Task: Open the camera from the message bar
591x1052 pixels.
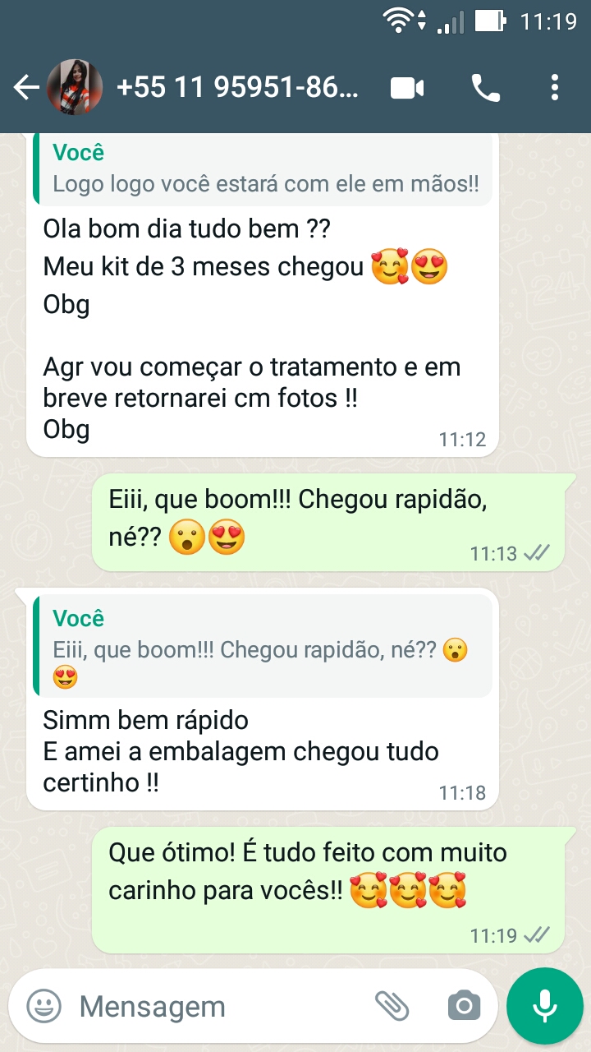Action: (x=464, y=1006)
